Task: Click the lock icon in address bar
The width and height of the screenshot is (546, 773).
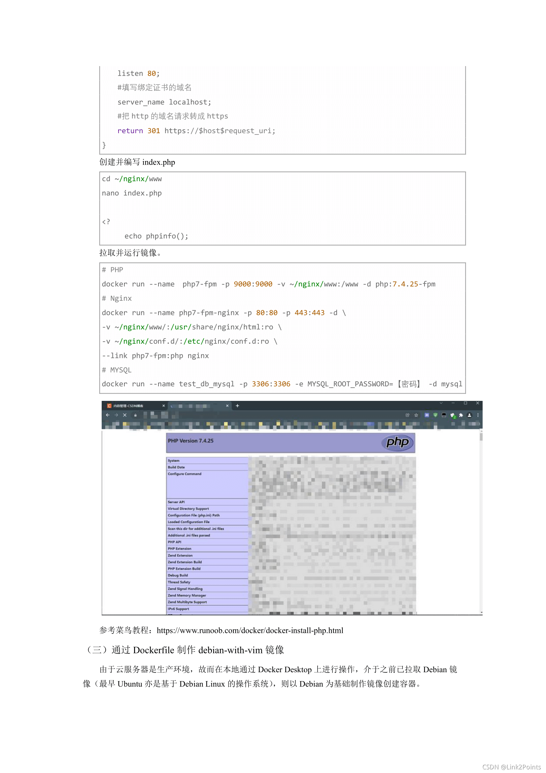Action: [x=135, y=415]
